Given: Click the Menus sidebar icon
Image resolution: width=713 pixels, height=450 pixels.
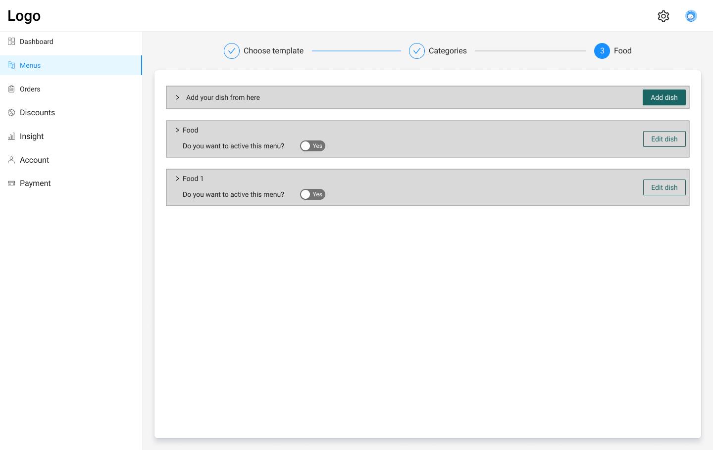Looking at the screenshot, I should (x=11, y=65).
